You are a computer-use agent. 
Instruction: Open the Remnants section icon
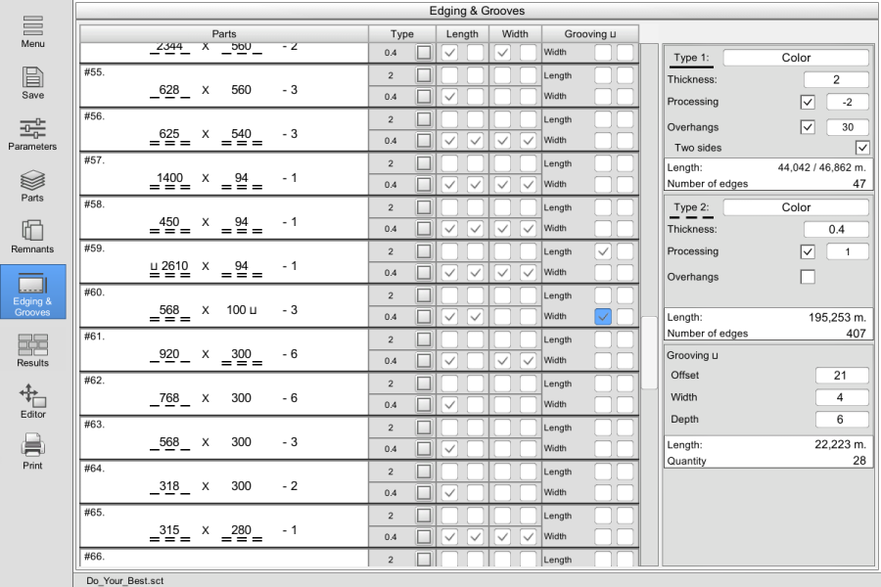(x=32, y=231)
